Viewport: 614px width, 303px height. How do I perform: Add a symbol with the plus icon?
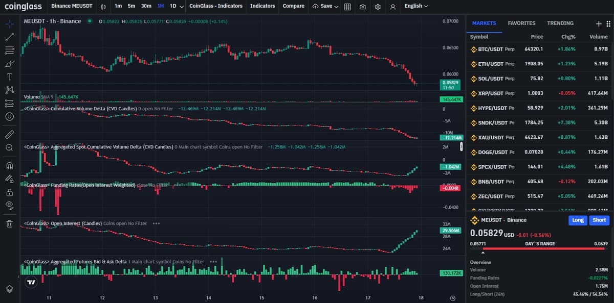pyautogui.click(x=599, y=23)
